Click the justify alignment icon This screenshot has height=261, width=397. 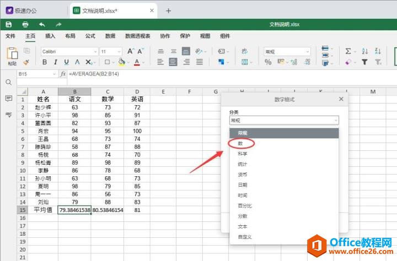point(200,62)
